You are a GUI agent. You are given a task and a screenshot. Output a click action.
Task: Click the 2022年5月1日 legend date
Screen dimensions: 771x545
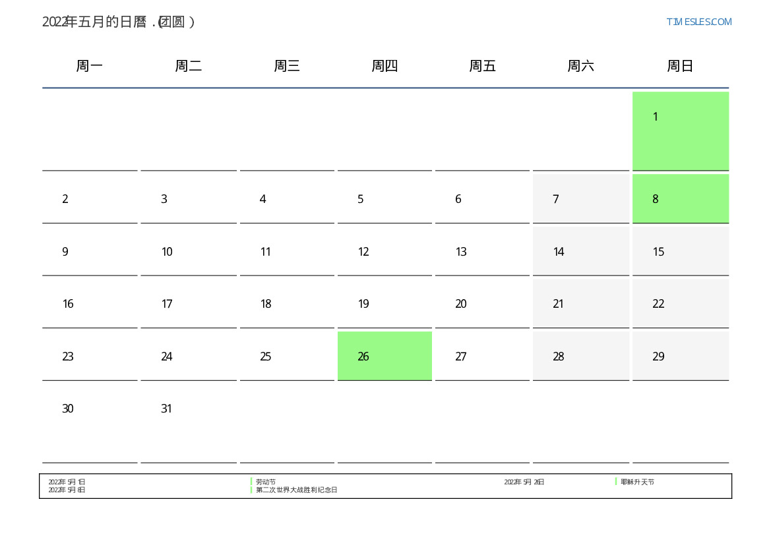(x=67, y=482)
